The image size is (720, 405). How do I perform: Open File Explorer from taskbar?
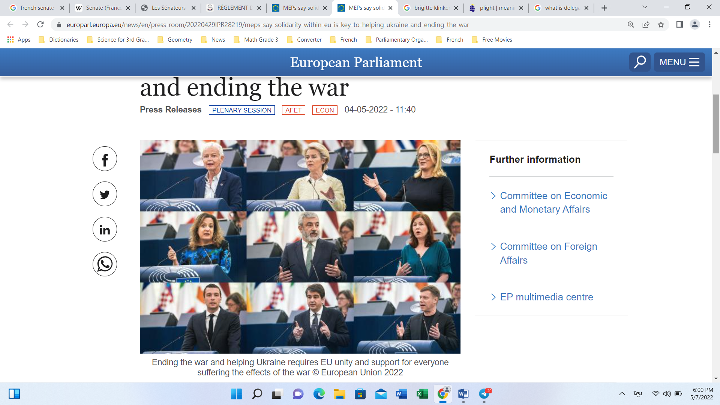click(339, 394)
